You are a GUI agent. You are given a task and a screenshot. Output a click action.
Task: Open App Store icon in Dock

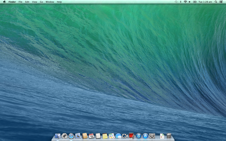click(x=145, y=136)
